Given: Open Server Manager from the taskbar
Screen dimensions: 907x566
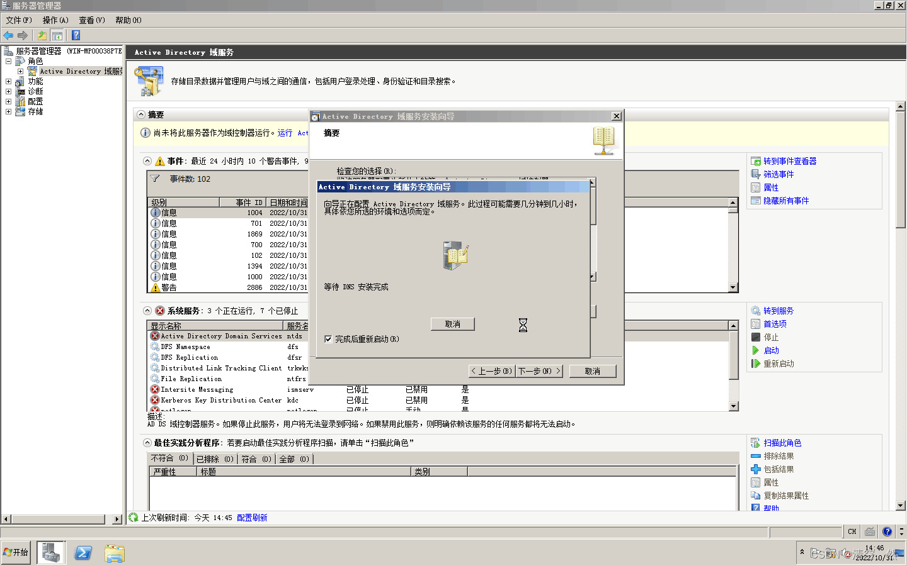Looking at the screenshot, I should (x=51, y=553).
